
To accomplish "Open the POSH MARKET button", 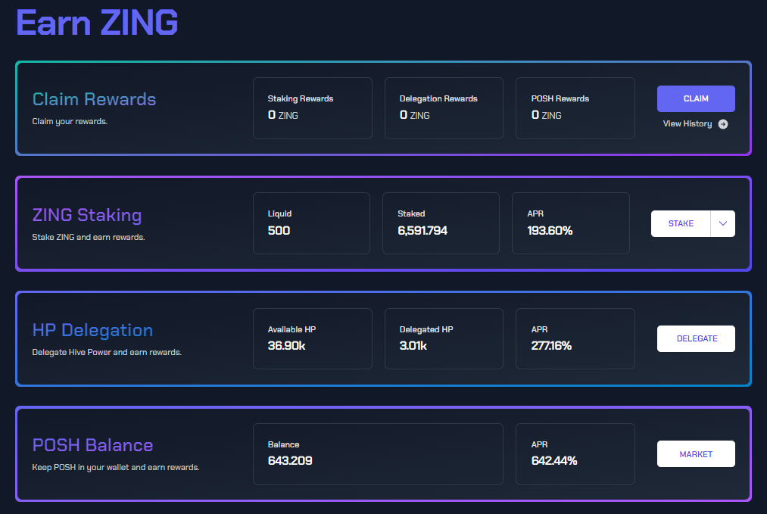I will [696, 454].
